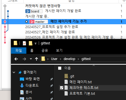This screenshot has width=126, height=100.
Task: Open 다운로드 in navigation pane
Action: [x=32, y=85]
